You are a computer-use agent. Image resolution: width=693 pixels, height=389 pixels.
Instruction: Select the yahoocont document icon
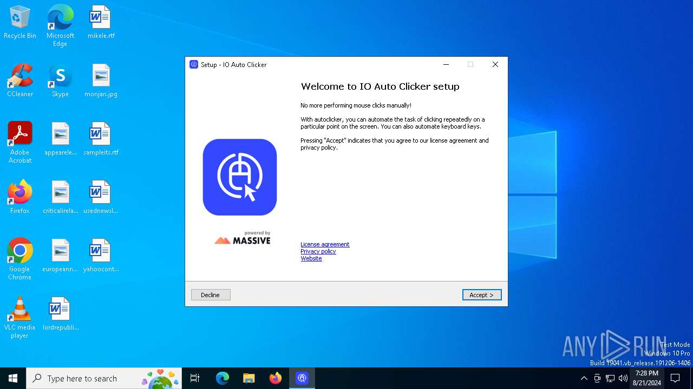pyautogui.click(x=101, y=256)
